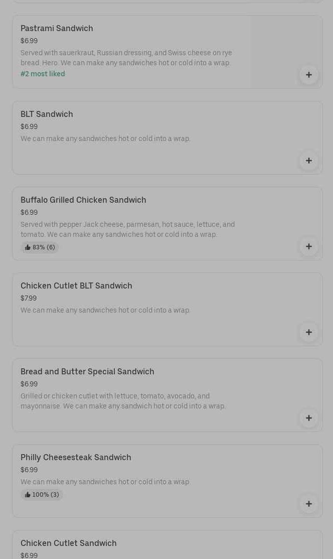The image size is (333, 559).
Task: Click the #2 most liked label
Action: tap(43, 74)
